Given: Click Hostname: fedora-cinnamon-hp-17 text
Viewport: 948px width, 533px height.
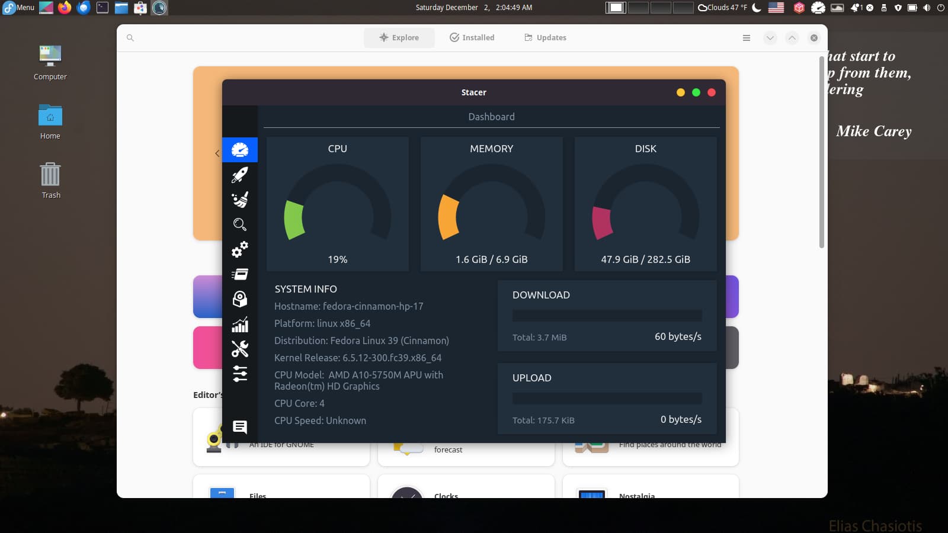Looking at the screenshot, I should point(348,306).
